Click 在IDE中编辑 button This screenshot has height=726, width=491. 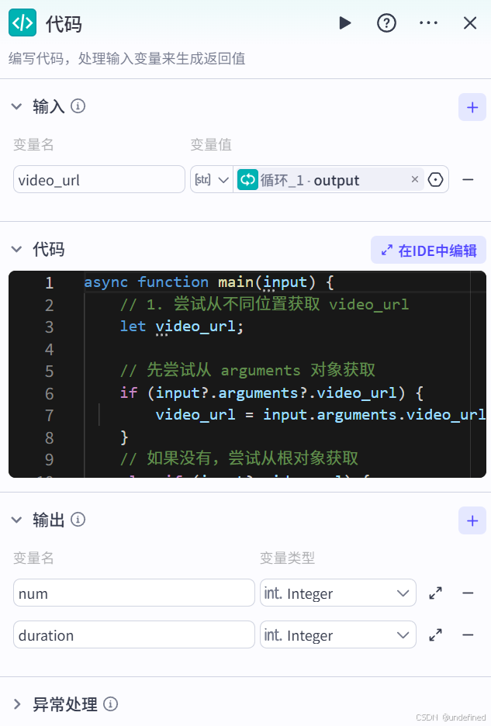428,250
